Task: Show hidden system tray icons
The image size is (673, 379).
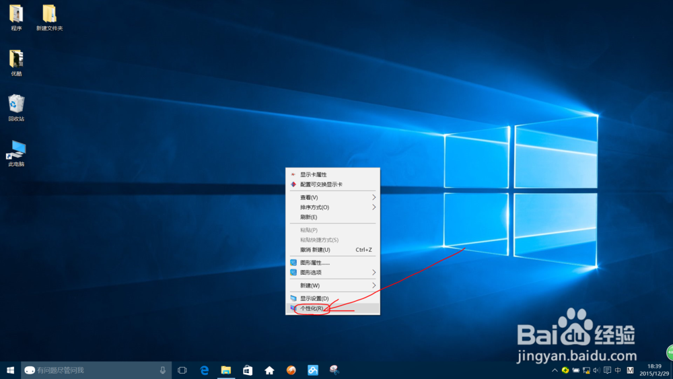Action: [x=555, y=370]
